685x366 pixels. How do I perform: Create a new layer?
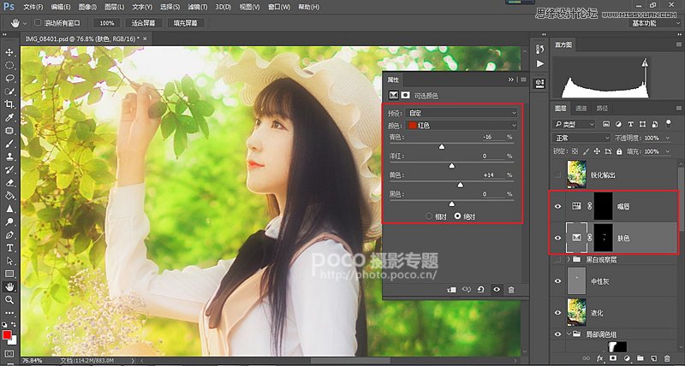point(653,358)
